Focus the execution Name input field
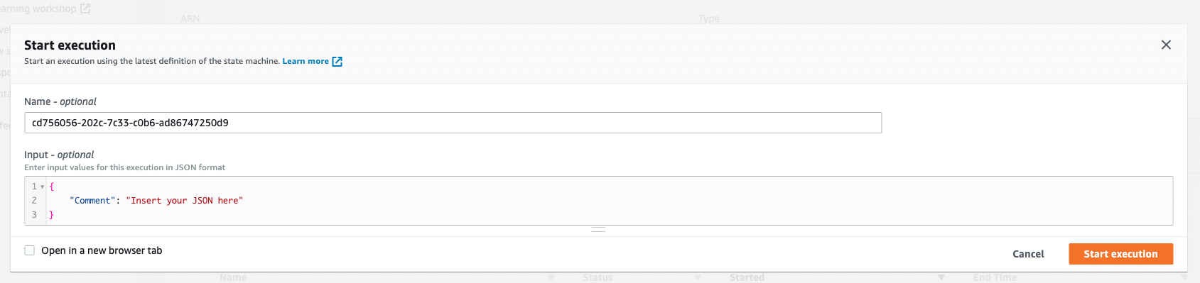 (x=453, y=123)
